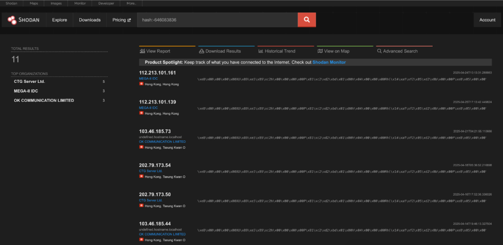503x245 pixels.
Task: Click OK COMMUNICATION LIMITED under 103.46.185.44
Action: (x=163, y=234)
